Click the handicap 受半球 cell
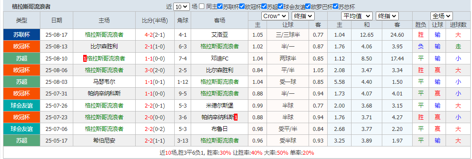Image resolution: width=472 pixels, height=159 pixels. (x=288, y=140)
